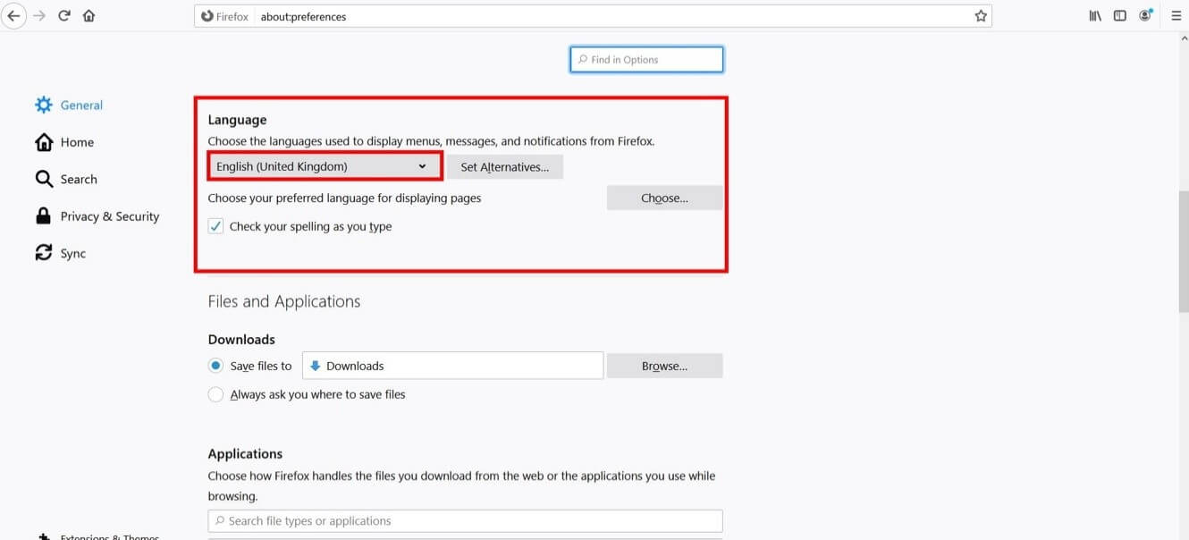Click Choose for preferred page language
The image size is (1189, 540).
coord(664,198)
